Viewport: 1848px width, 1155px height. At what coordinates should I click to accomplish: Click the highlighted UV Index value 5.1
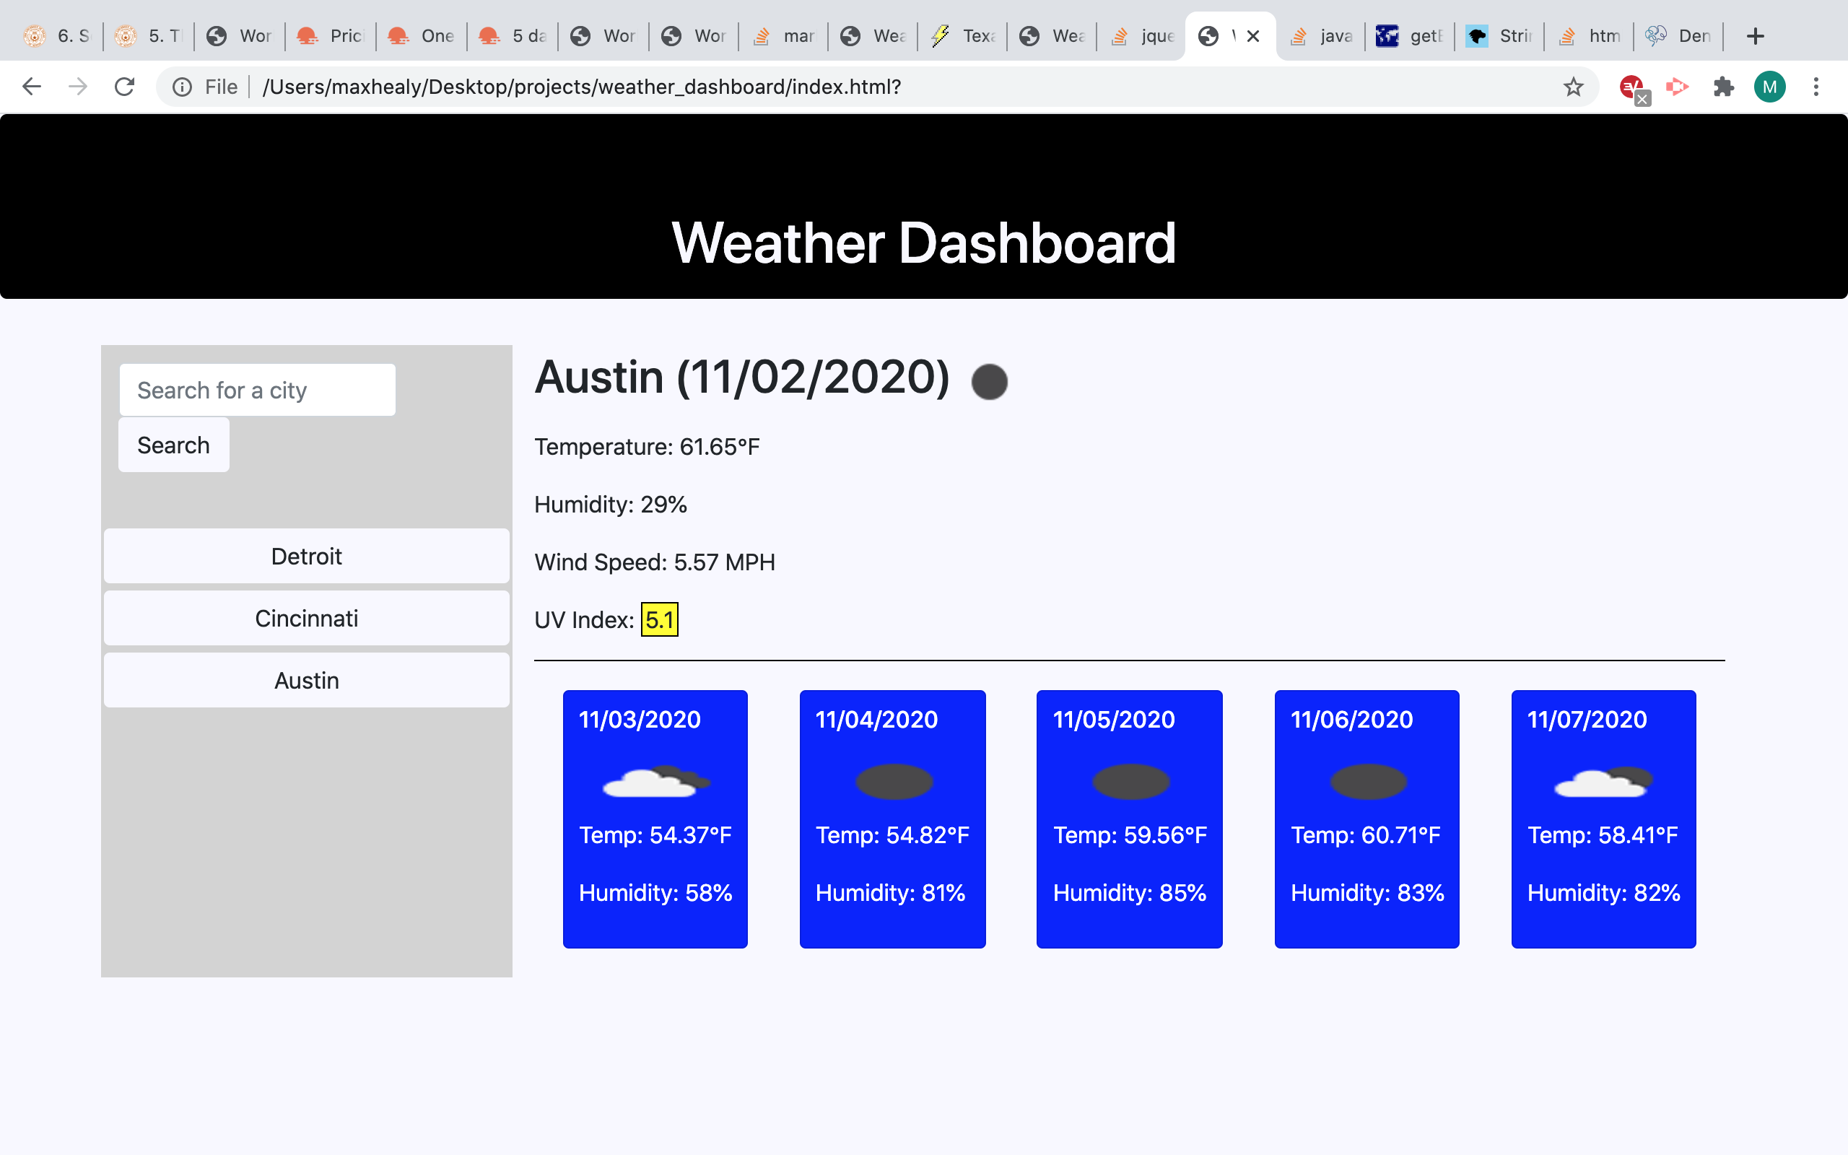point(660,619)
